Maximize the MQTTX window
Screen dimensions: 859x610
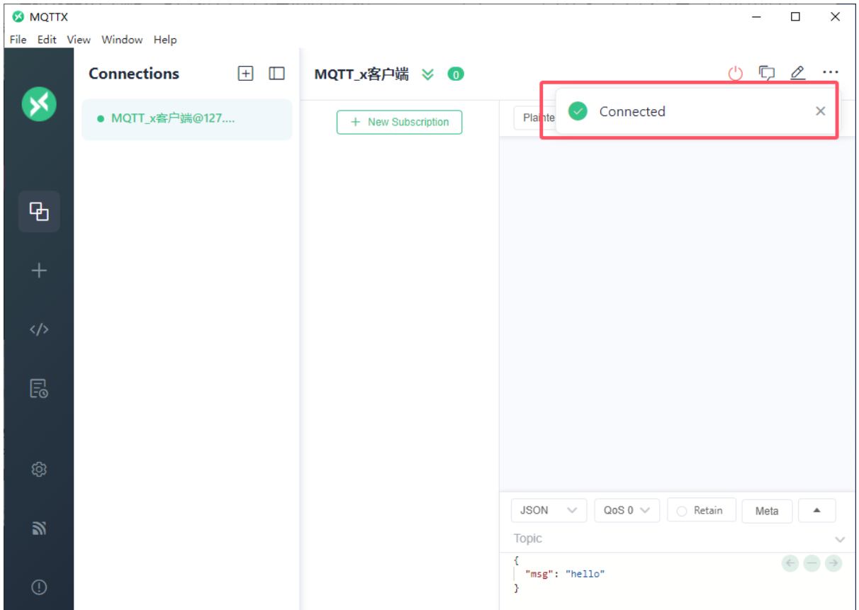(x=795, y=17)
